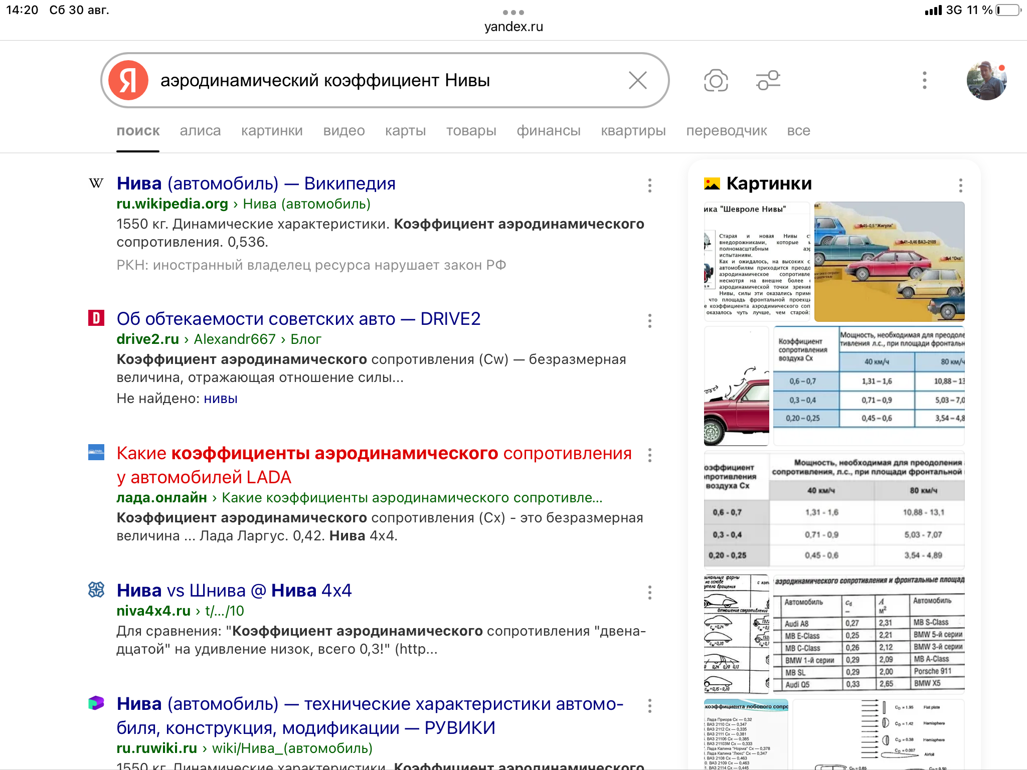Open Нива (автомобиль) — Википедия link
Screen dimensions: 1027x770
pyautogui.click(x=256, y=183)
